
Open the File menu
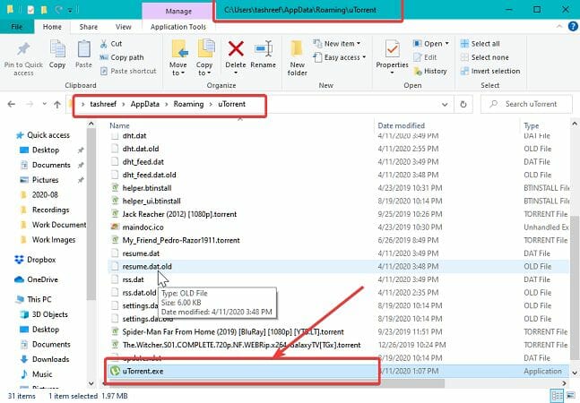pos(17,27)
